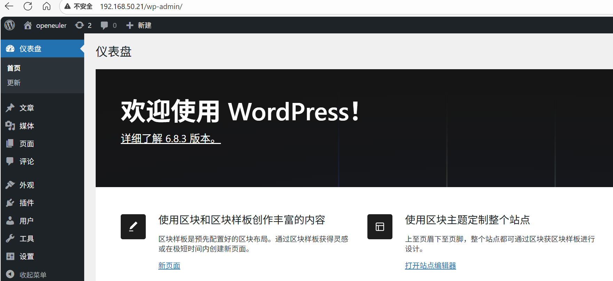
Task: Click the heading 使用区块主题定制整个站点
Action: click(468, 220)
